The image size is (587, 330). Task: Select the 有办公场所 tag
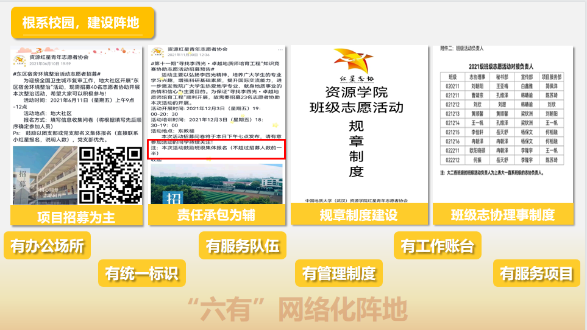pyautogui.click(x=47, y=246)
